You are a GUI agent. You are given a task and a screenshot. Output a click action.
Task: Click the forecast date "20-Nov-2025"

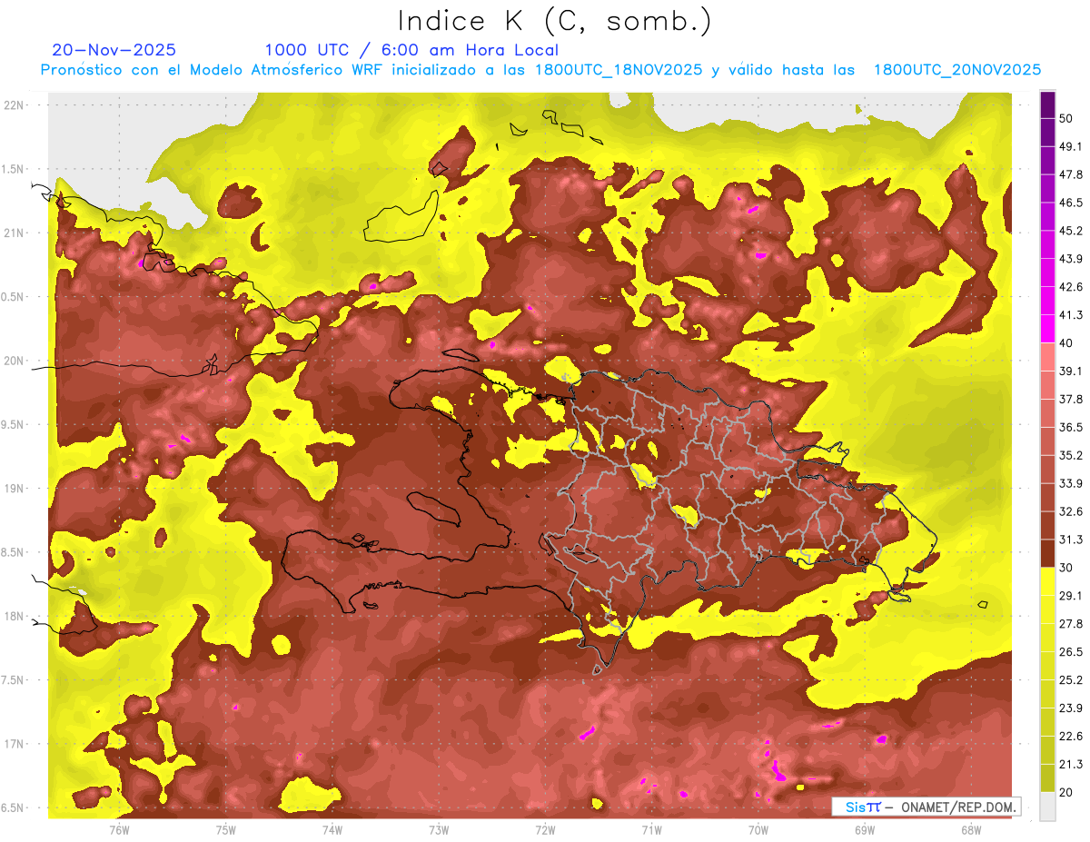[x=114, y=50]
